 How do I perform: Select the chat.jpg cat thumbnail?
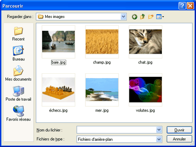(x=145, y=42)
